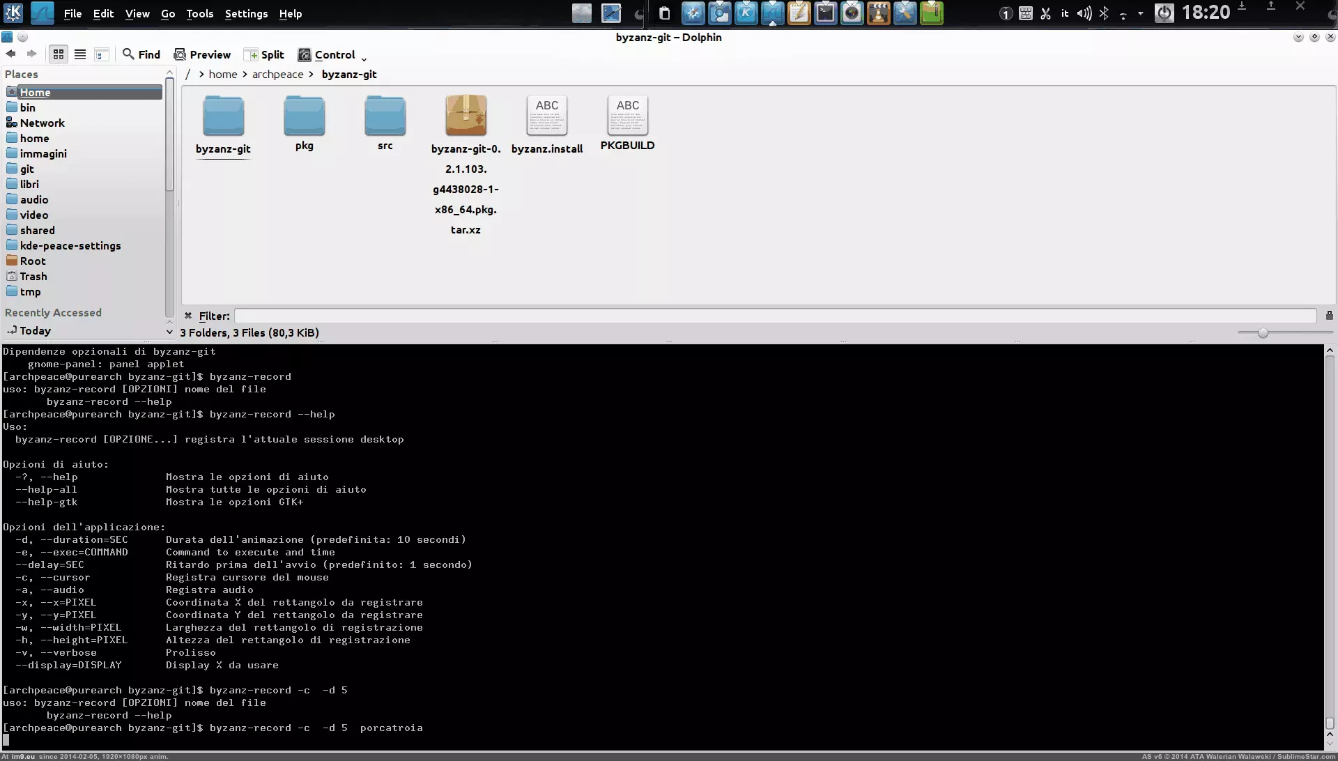The width and height of the screenshot is (1338, 761).
Task: Open the clipboard icon in top panel
Action: click(664, 13)
